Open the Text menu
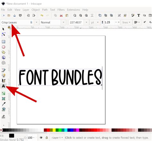Viewport: 152px width, 141px height. (53, 10)
